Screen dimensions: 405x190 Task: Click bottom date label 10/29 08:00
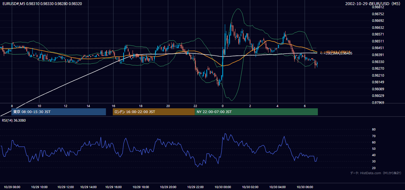[12, 187]
